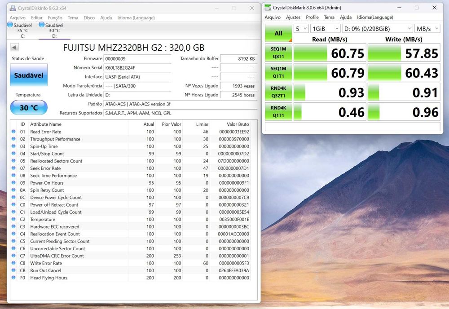This screenshot has height=309, width=449.
Task: Click status orb for UltraDMA CRC Error Count
Action: [x=13, y=256]
